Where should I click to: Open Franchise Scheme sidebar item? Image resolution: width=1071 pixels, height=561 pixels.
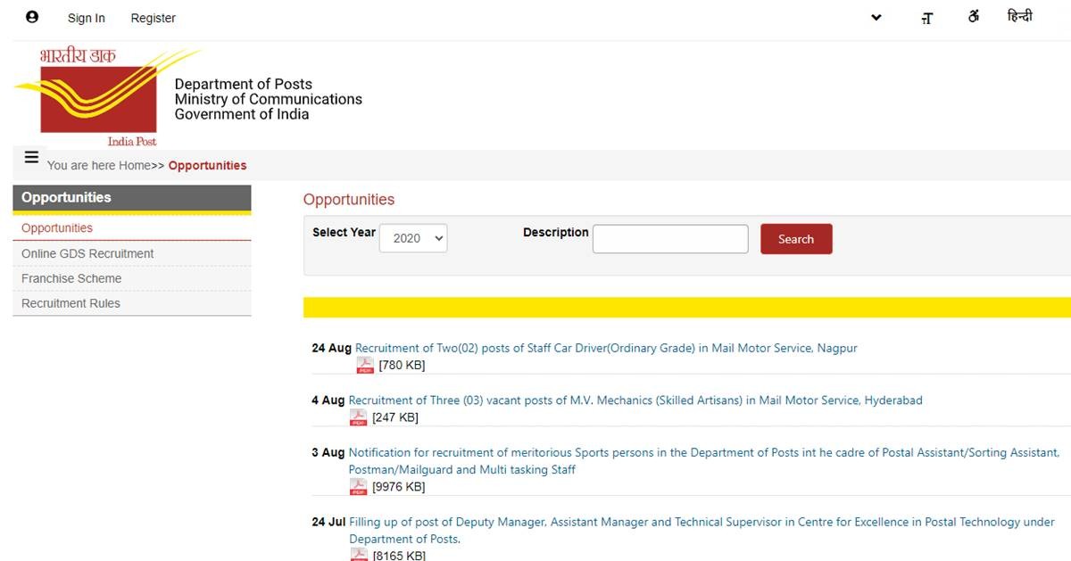[x=71, y=278]
